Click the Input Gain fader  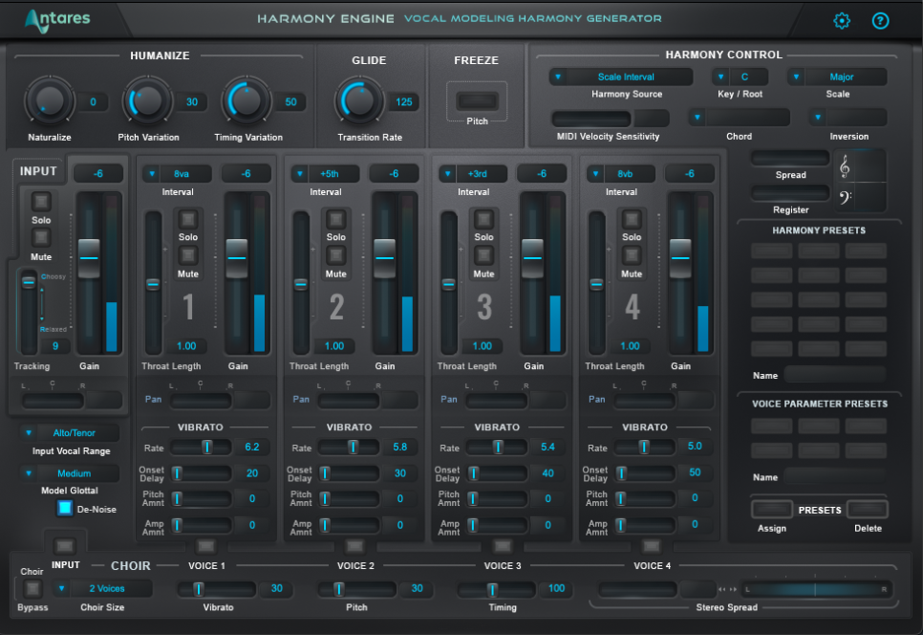(x=89, y=258)
